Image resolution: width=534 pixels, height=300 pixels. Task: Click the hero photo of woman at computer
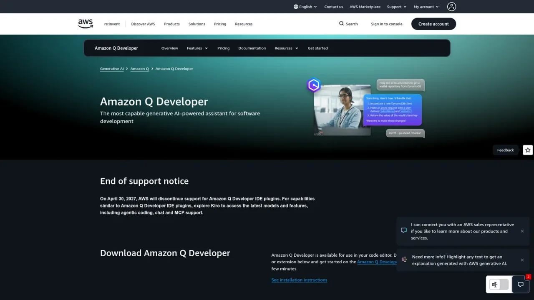tap(342, 110)
